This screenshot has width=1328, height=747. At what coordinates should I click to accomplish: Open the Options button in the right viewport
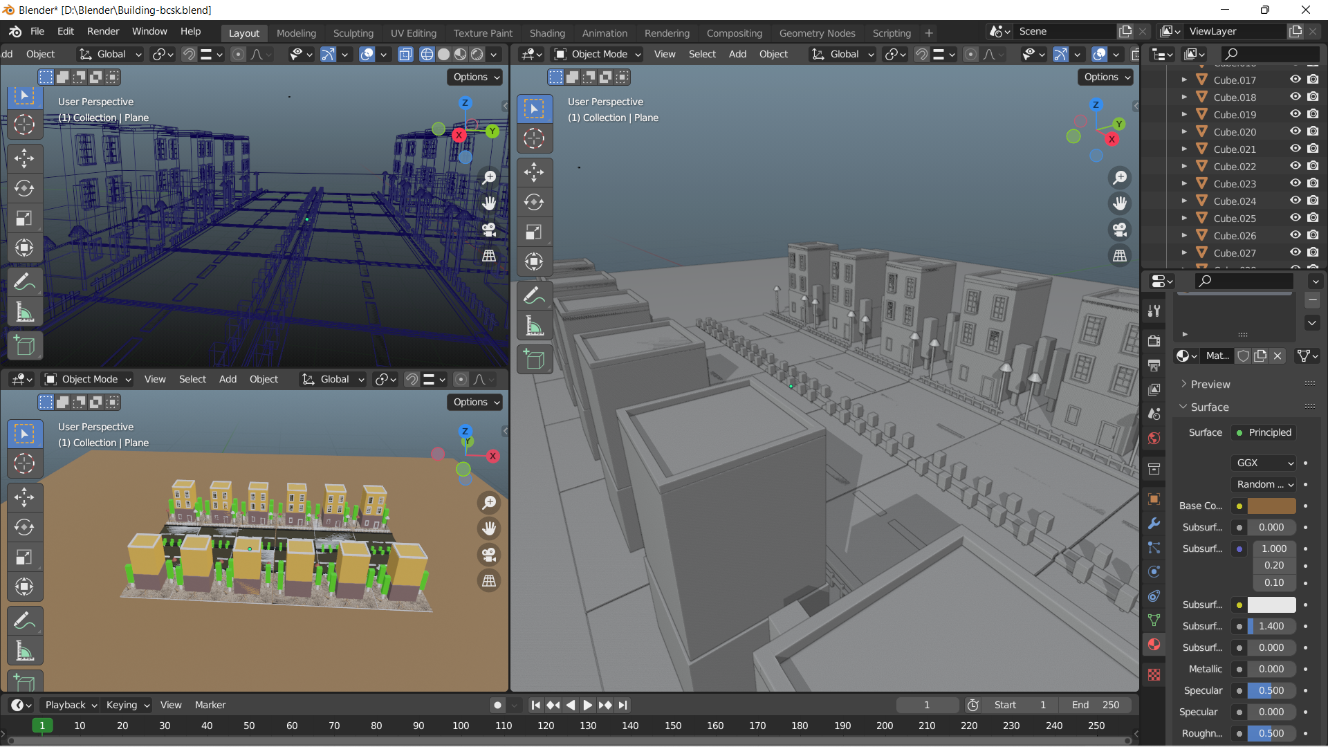click(x=1105, y=77)
